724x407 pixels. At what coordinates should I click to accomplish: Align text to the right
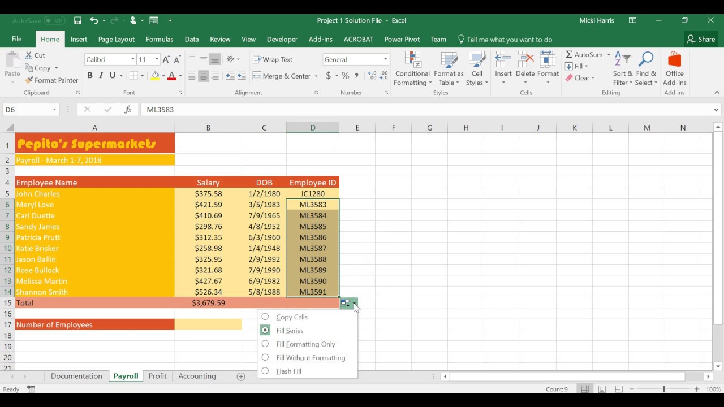pyautogui.click(x=215, y=76)
